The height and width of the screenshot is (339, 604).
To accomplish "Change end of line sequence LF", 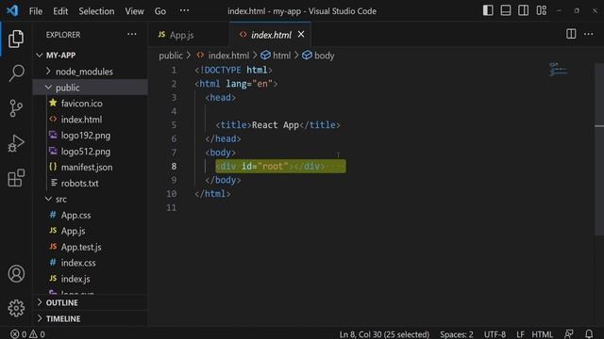I will coord(520,334).
